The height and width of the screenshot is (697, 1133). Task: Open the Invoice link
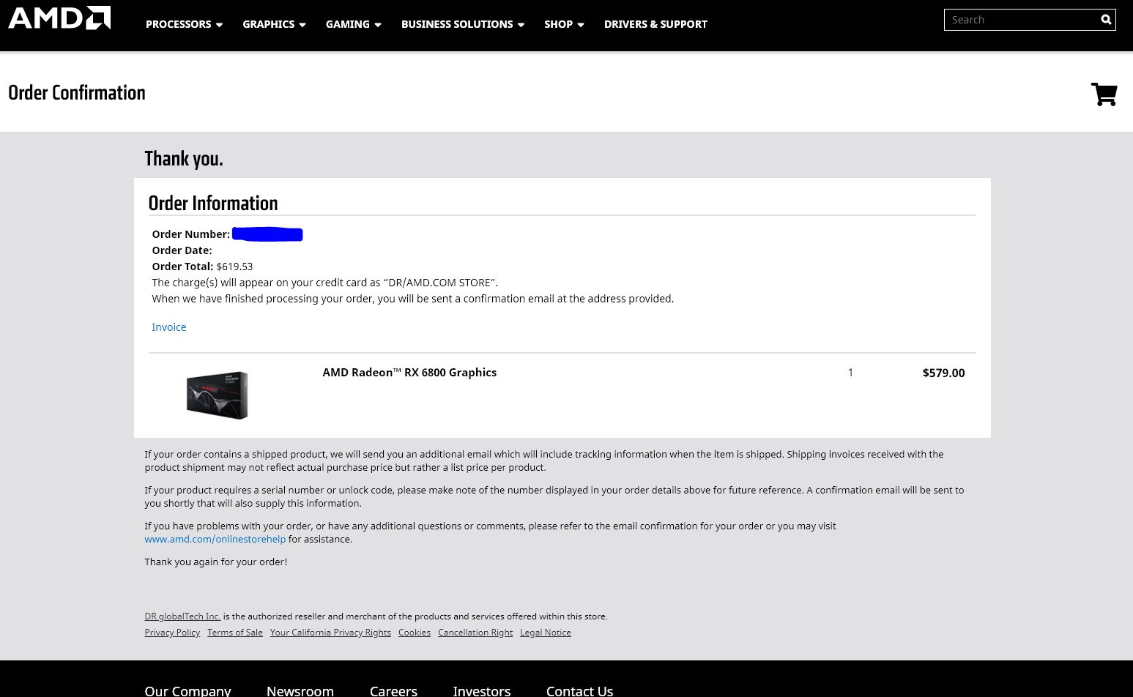coord(168,327)
